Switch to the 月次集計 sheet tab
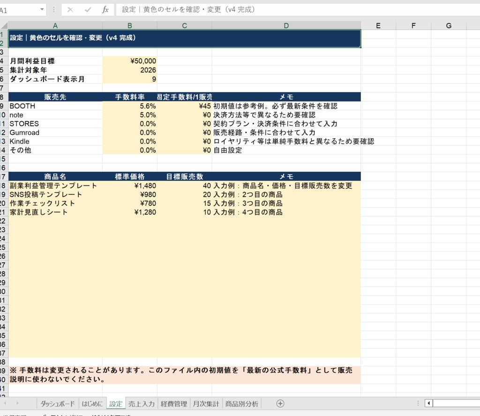 click(206, 404)
